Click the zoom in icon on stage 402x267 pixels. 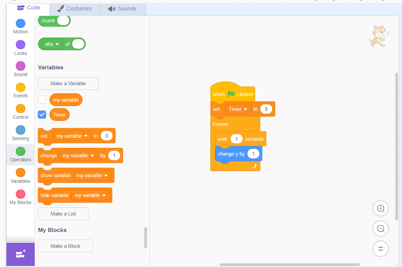click(x=380, y=208)
